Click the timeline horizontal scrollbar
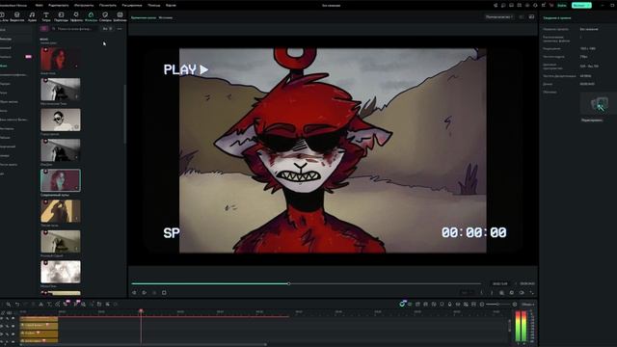Image resolution: width=617 pixels, height=347 pixels. (x=144, y=345)
